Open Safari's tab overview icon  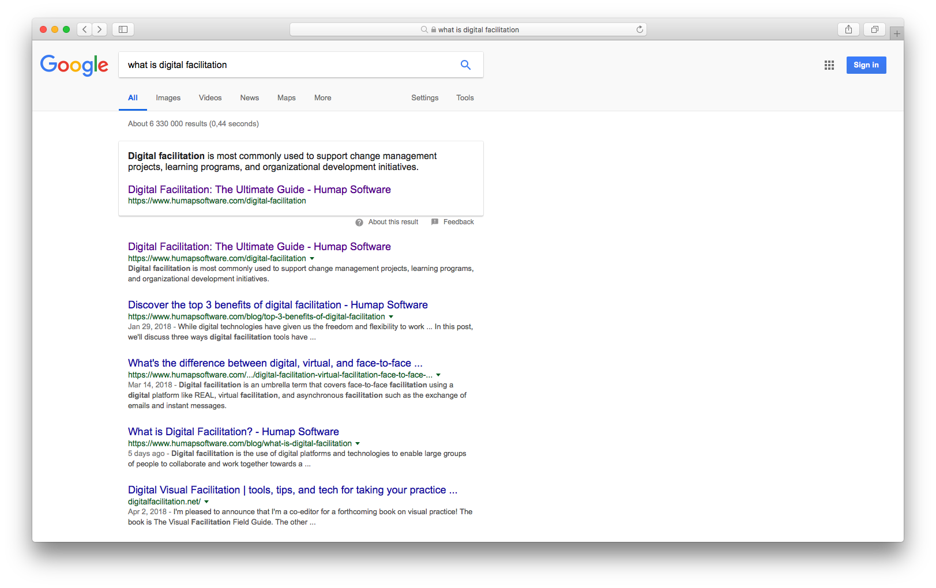pos(874,29)
